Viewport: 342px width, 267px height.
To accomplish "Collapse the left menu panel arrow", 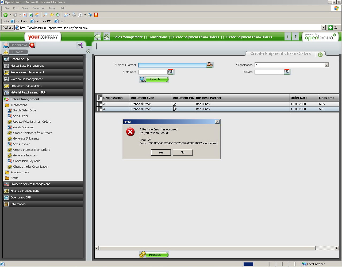I will (88, 51).
